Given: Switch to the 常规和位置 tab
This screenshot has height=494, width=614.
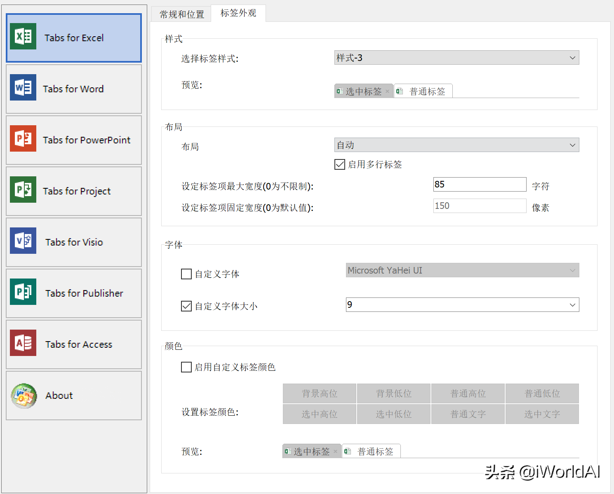Looking at the screenshot, I should coord(181,14).
